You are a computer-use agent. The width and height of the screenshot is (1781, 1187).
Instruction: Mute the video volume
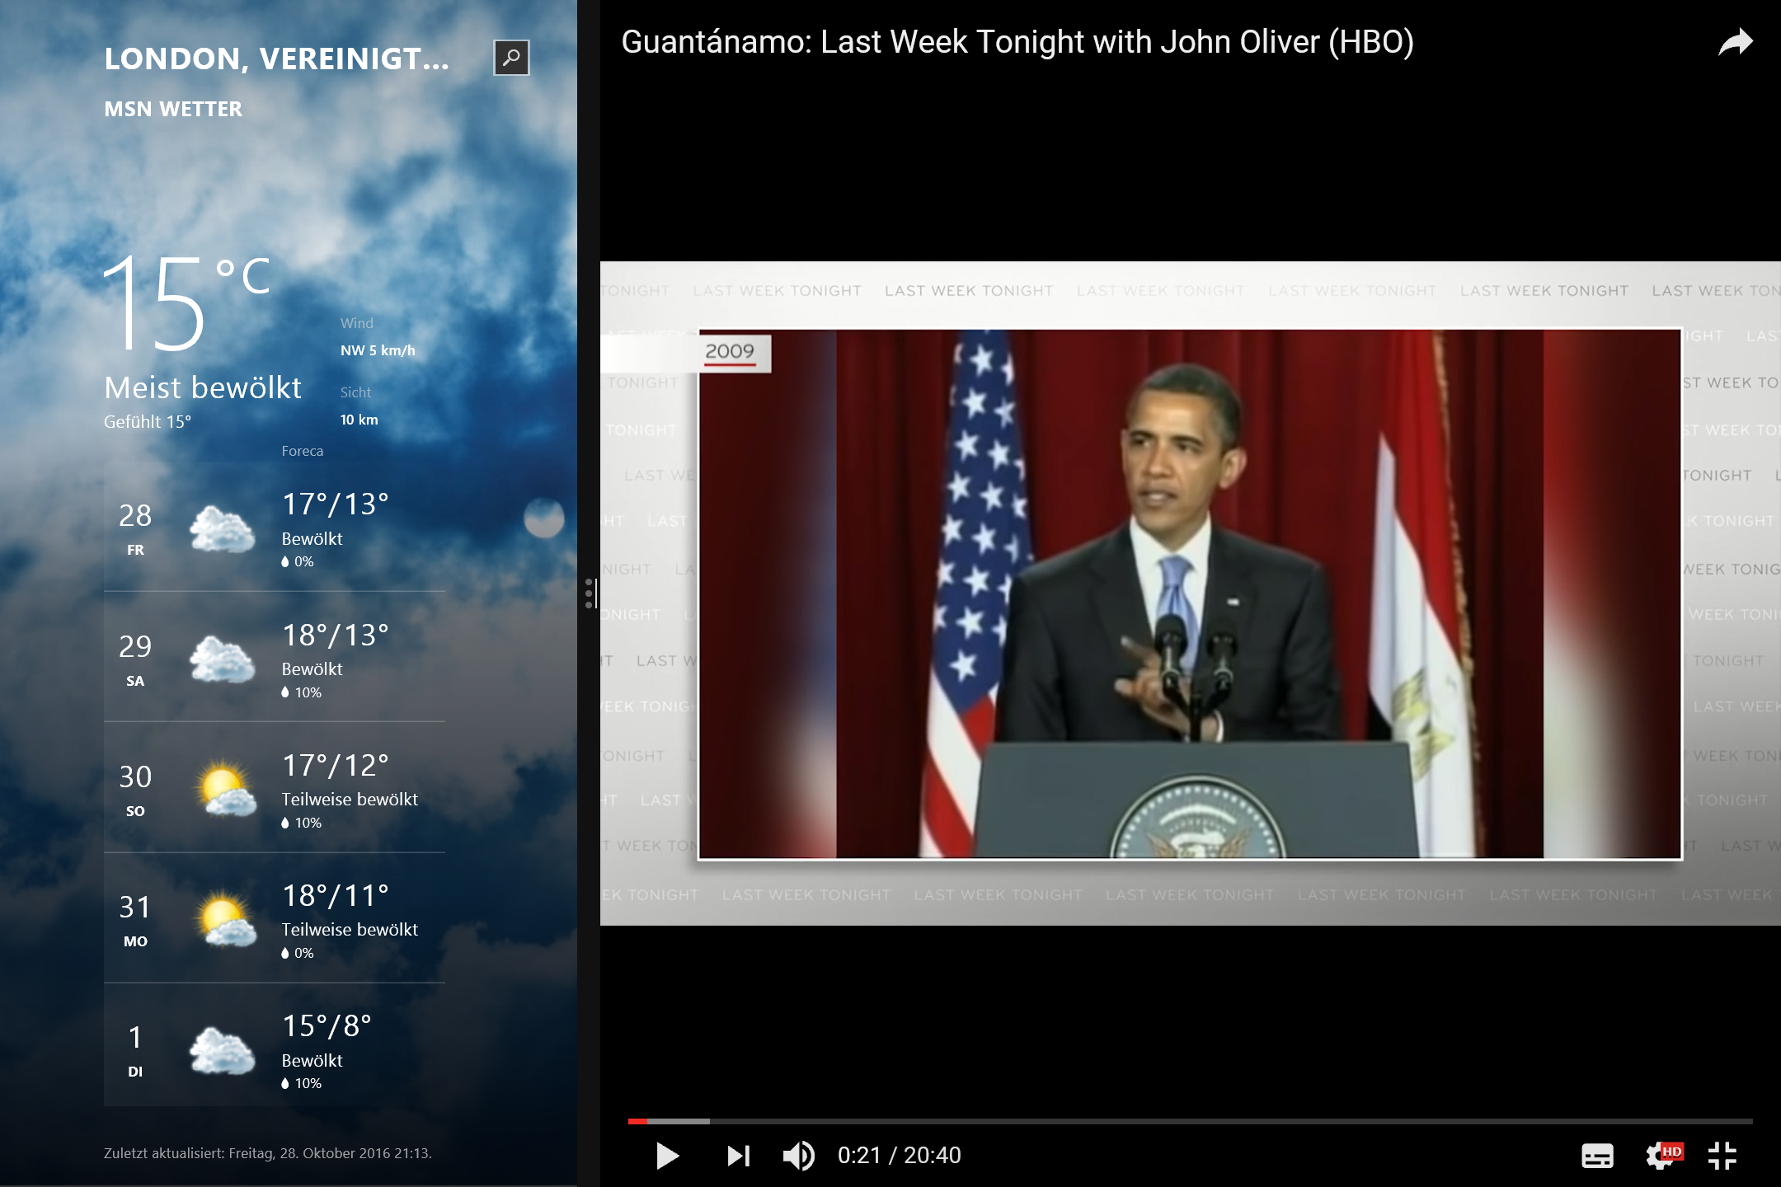[x=798, y=1156]
